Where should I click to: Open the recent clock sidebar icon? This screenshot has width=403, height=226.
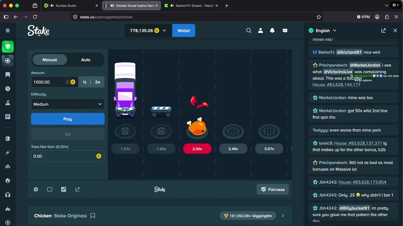tap(8, 89)
